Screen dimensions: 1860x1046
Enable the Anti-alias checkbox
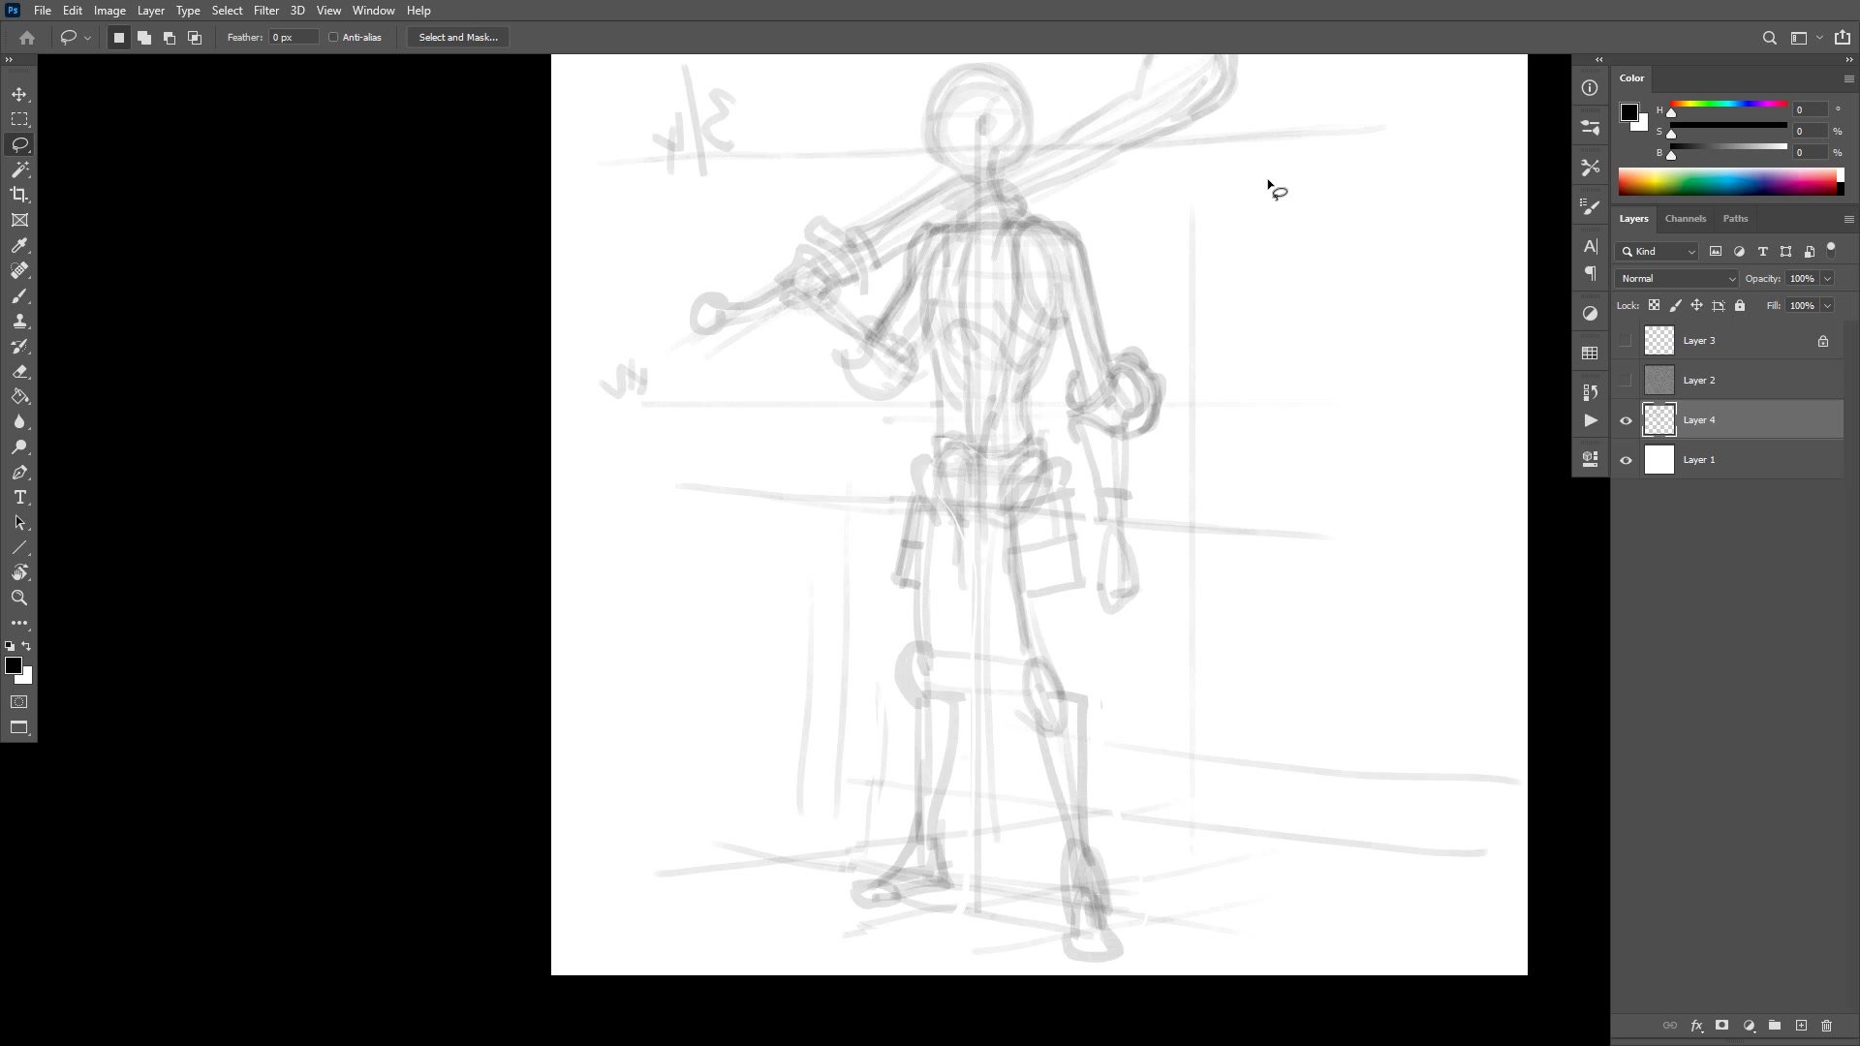(333, 38)
